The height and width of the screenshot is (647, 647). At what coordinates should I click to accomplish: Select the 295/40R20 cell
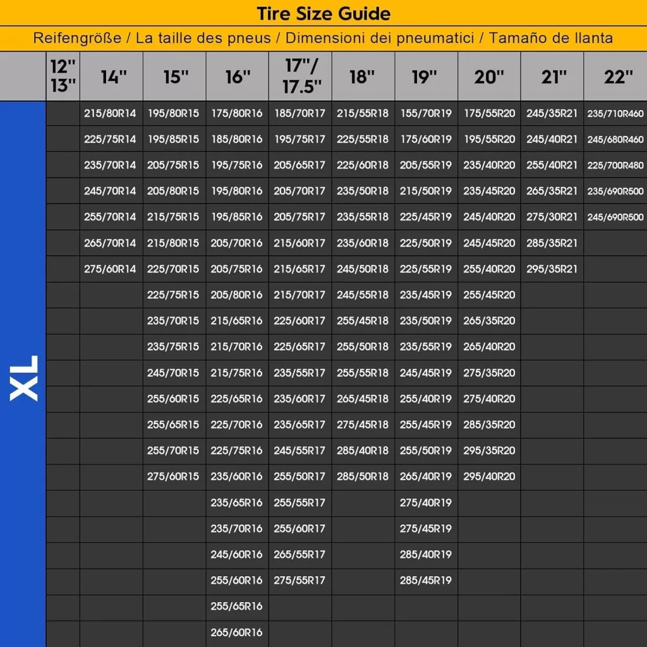[489, 476]
